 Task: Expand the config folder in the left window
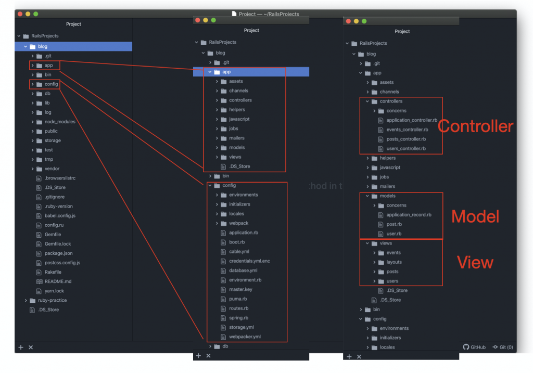click(x=32, y=84)
